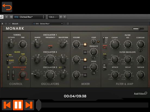The height and width of the screenshot is (112, 150).
Task: Select snapshot bank A tab
Action: coord(2,24)
